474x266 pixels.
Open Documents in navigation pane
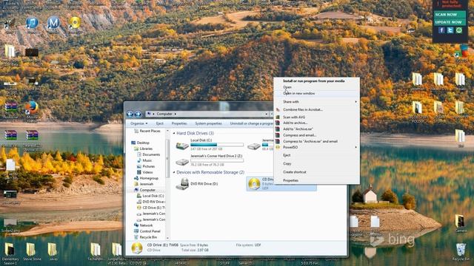coord(151,154)
